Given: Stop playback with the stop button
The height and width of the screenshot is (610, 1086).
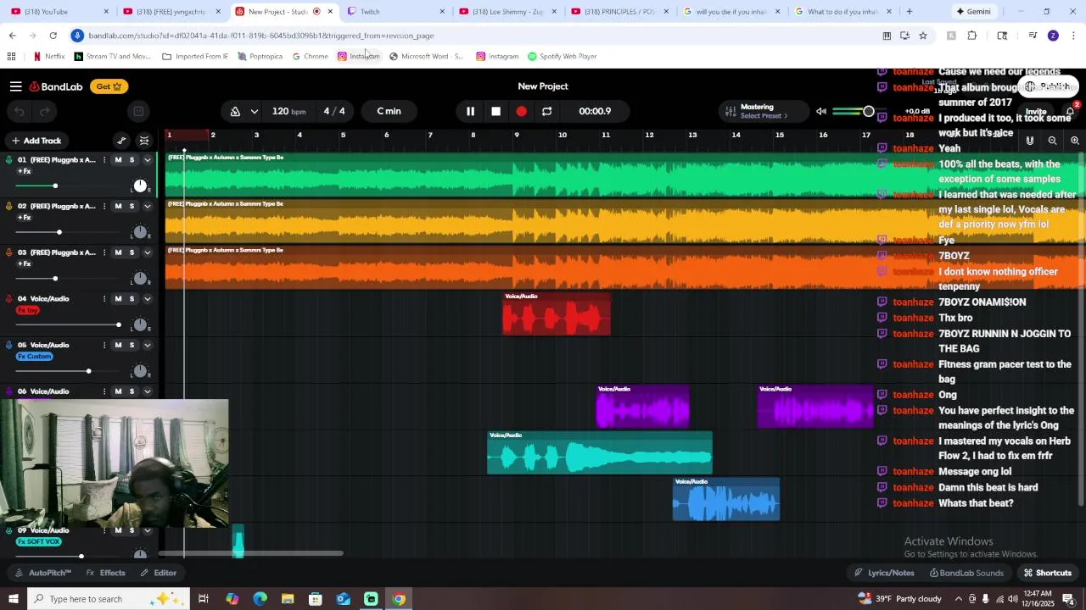Looking at the screenshot, I should [496, 111].
